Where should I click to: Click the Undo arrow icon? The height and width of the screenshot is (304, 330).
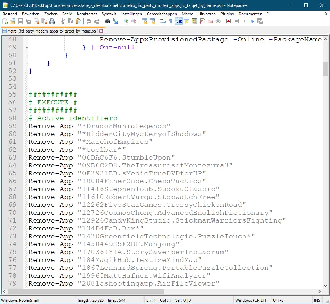[x=89, y=21]
